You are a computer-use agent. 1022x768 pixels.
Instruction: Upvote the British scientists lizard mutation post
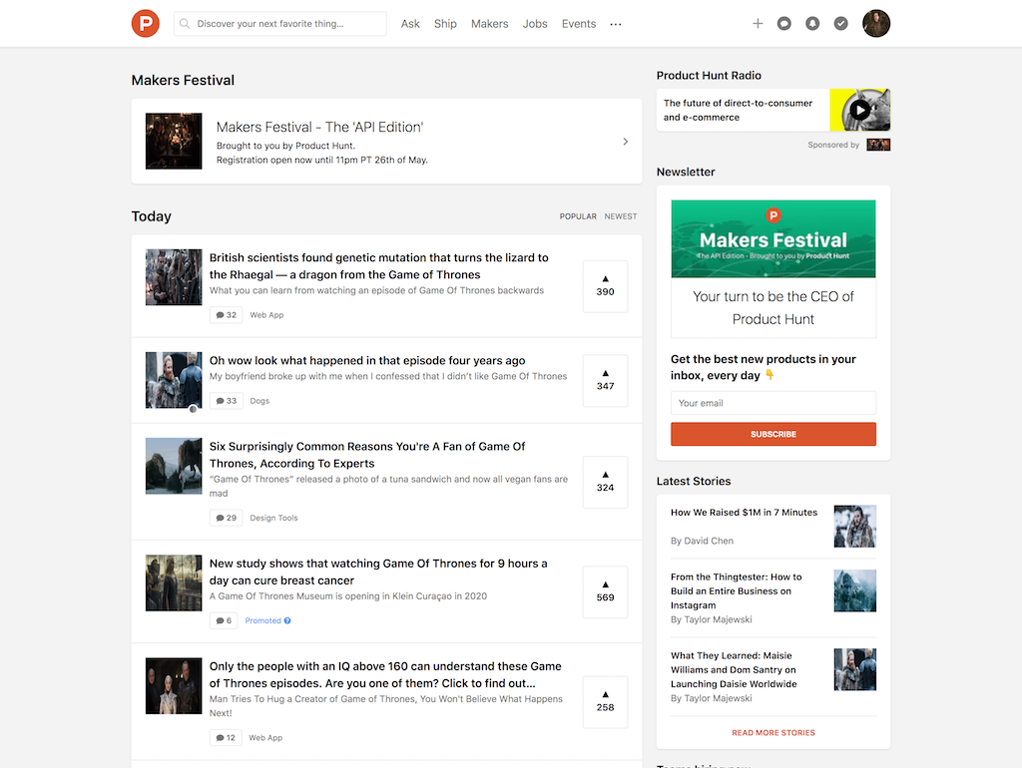(605, 286)
